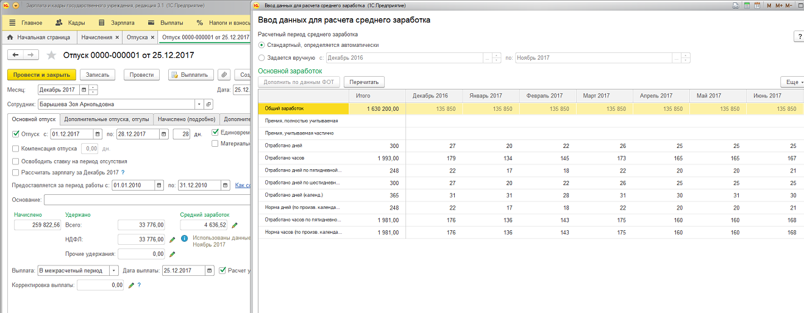
Task: Open the calendar picker for the Месяц field
Action: pyautogui.click(x=84, y=90)
